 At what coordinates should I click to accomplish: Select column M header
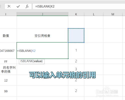[113, 14]
